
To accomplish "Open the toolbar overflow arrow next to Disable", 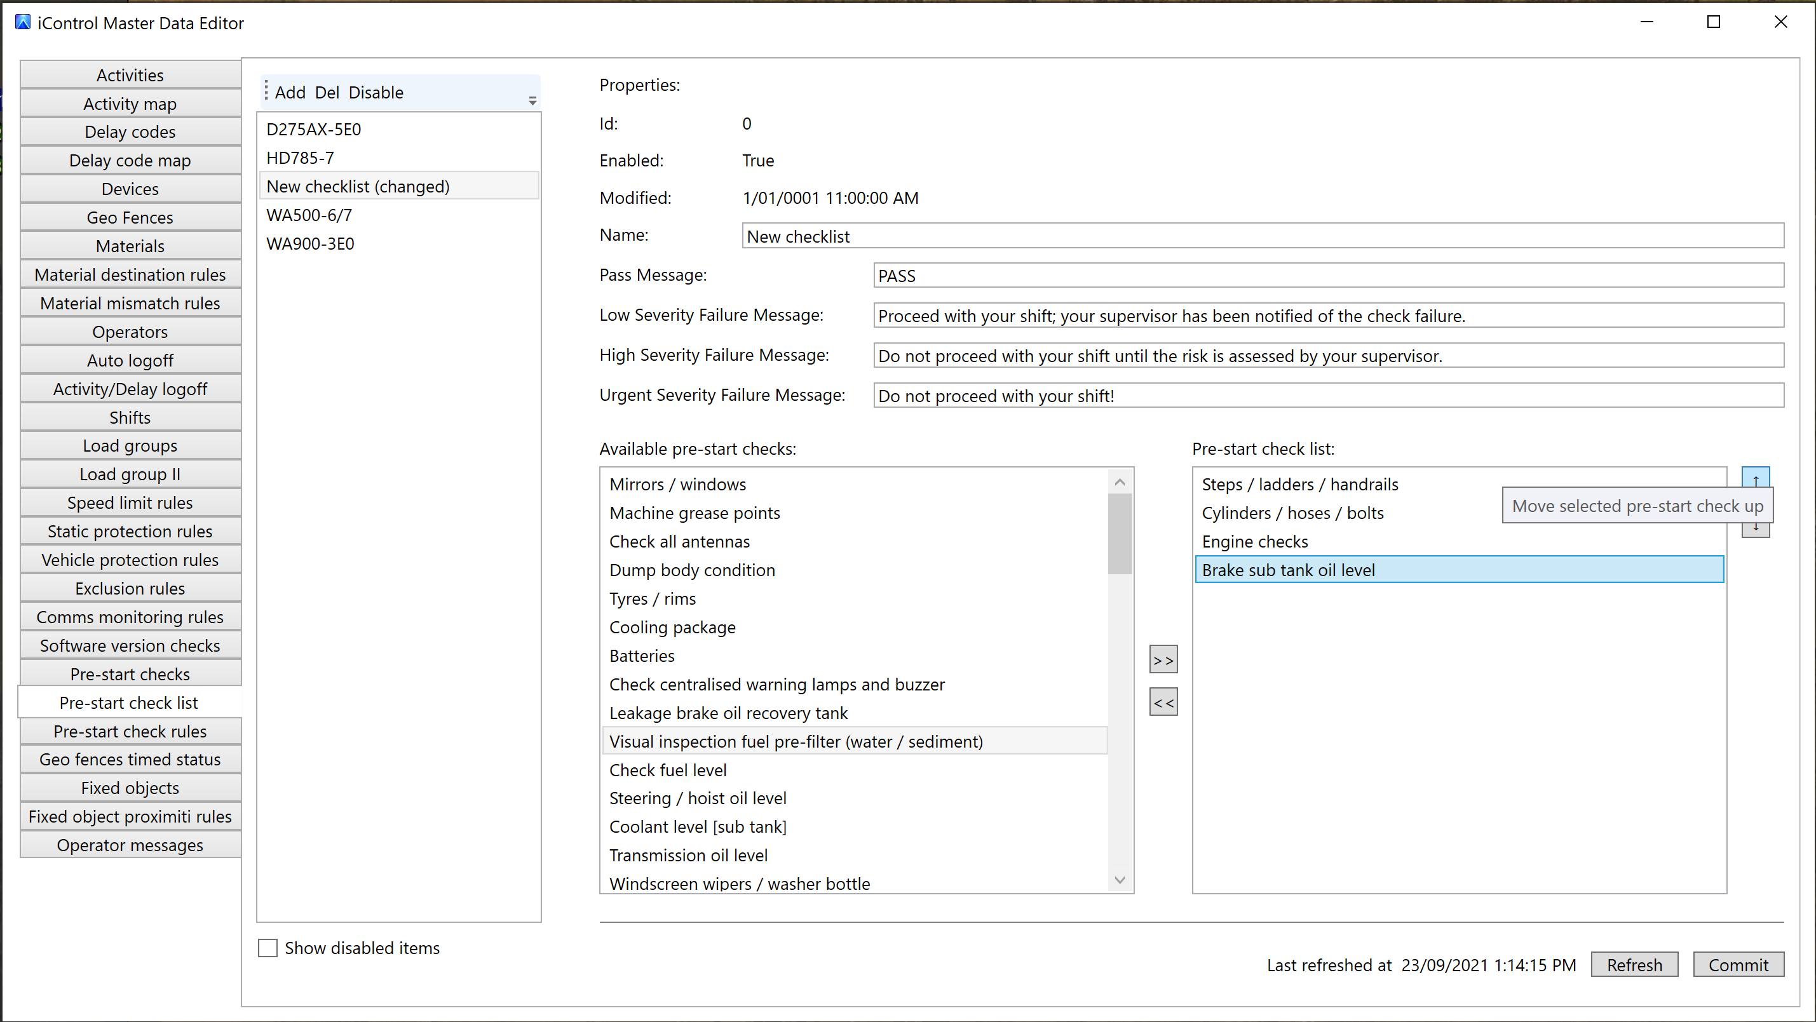I will tap(532, 101).
